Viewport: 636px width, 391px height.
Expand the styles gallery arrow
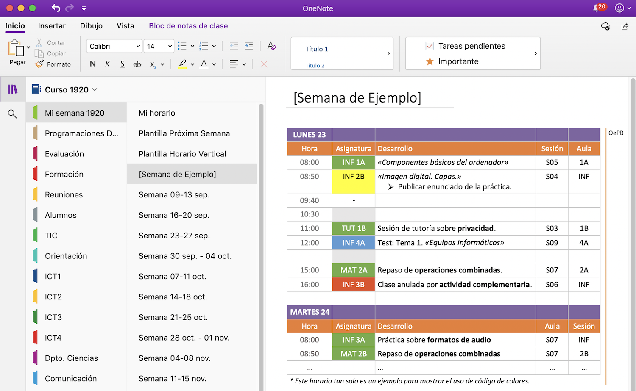(388, 53)
